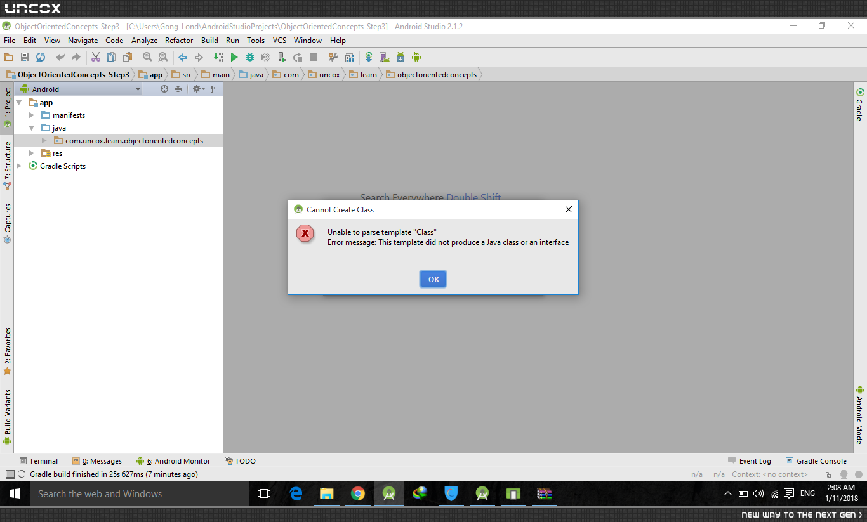Open Android Device Monitor icon
Screen dimensions: 867x522
coord(416,57)
